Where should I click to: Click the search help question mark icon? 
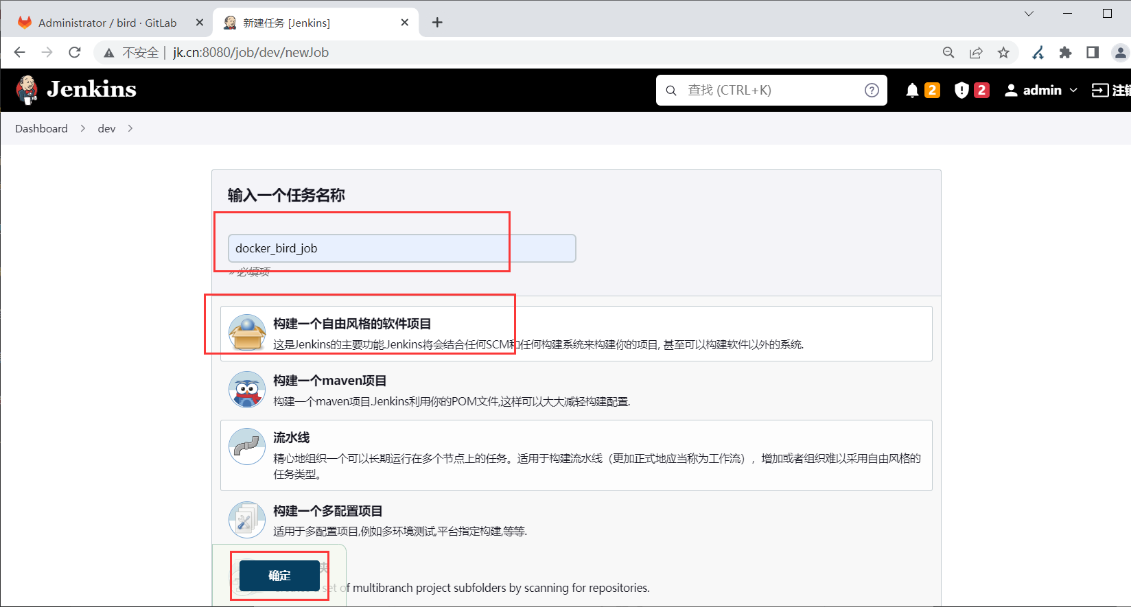click(872, 91)
